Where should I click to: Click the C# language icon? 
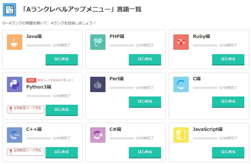[98, 135]
